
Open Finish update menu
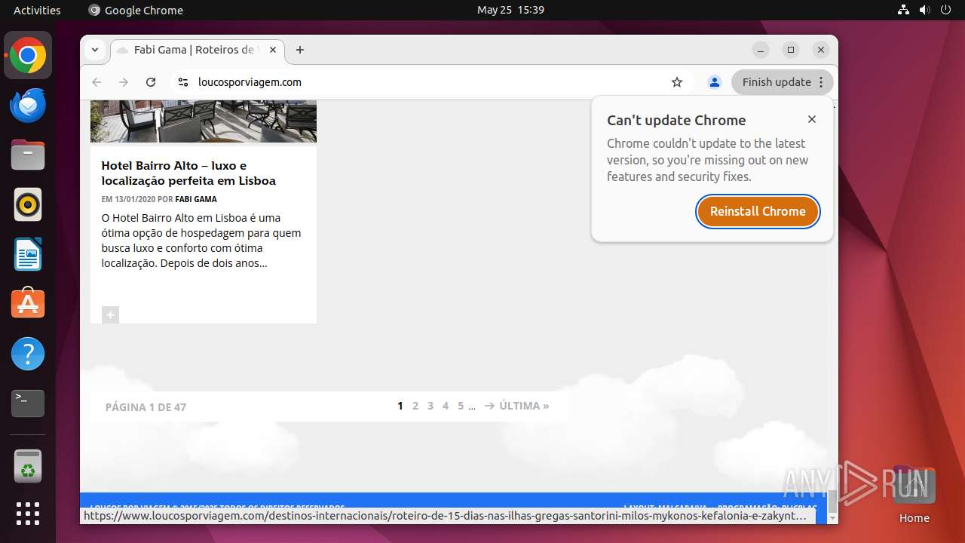782,82
